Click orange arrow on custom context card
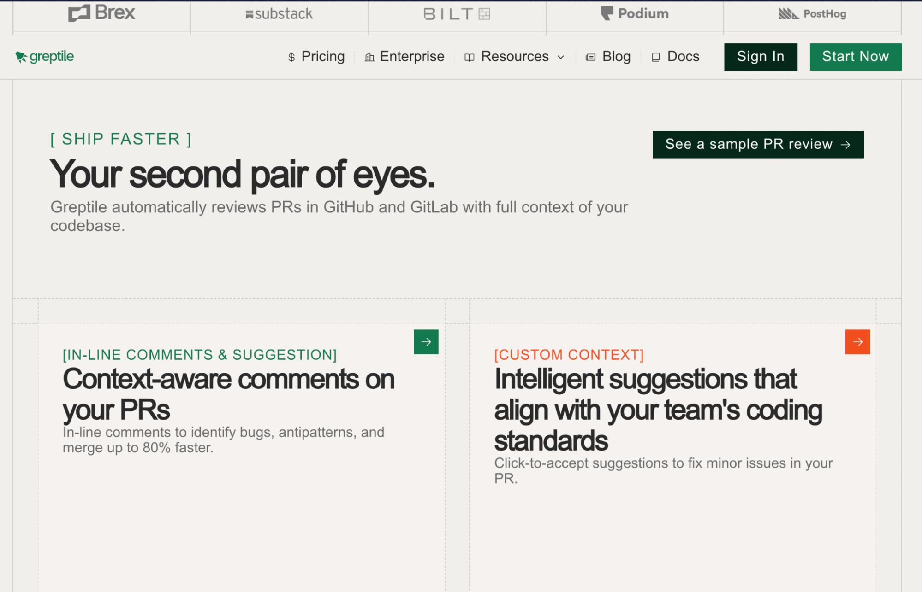Screen dimensions: 922x592 857,342
